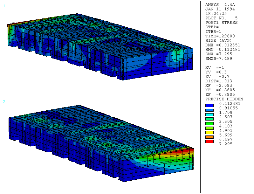254x194 pixels.
Task: Click the yellow-green 4.103 legend swatch
Action: [209, 128]
